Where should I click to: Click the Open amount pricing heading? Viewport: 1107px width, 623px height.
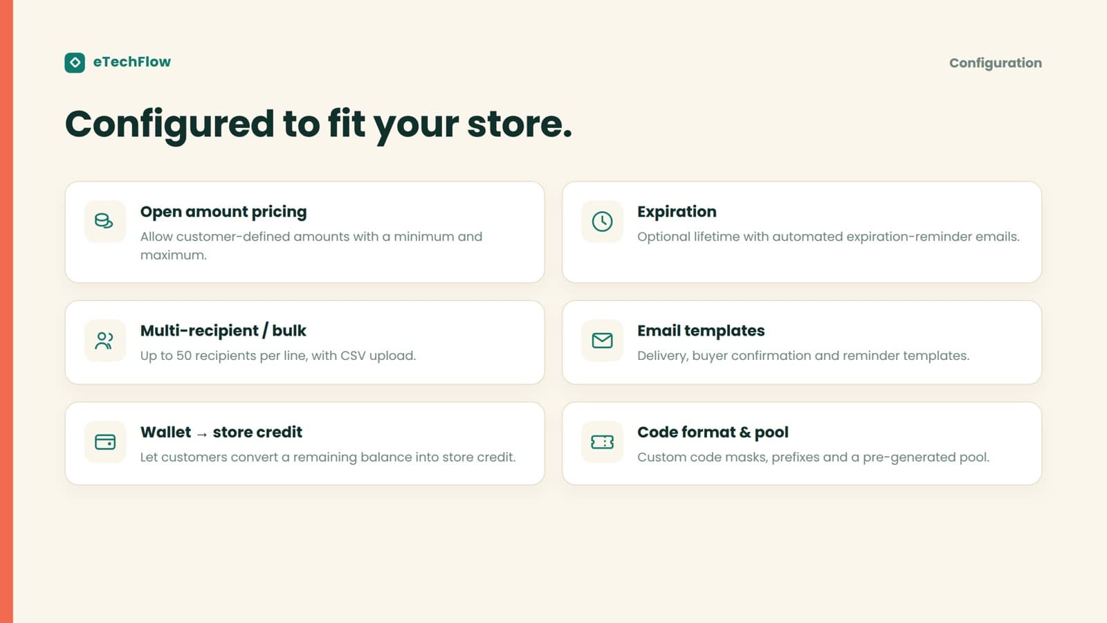pyautogui.click(x=223, y=212)
